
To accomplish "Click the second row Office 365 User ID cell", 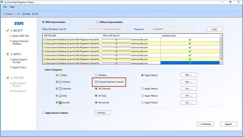I will 131,43.
